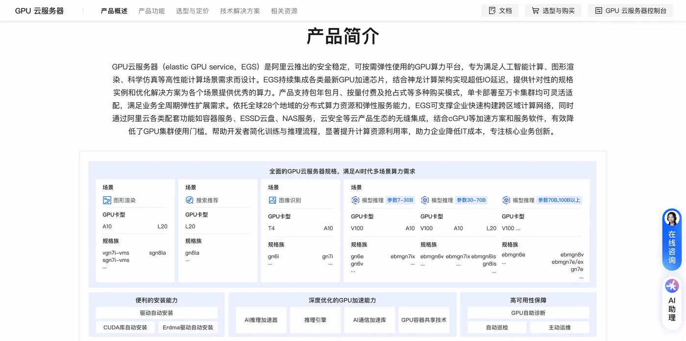
Task: Click the 便利的安装能力 heading
Action: pyautogui.click(x=156, y=300)
